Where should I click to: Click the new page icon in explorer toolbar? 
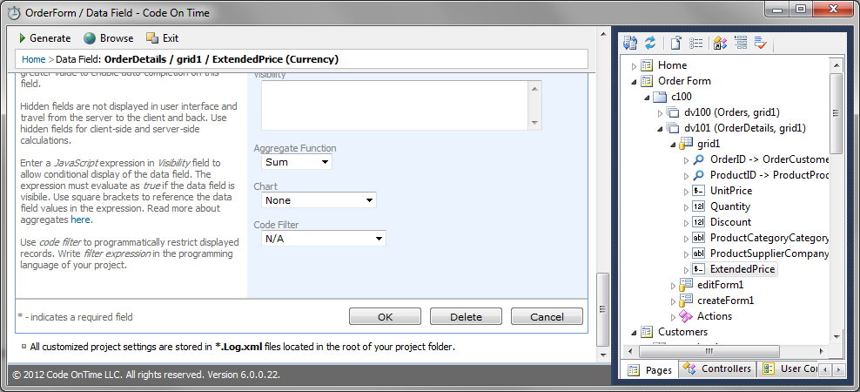pos(676,43)
